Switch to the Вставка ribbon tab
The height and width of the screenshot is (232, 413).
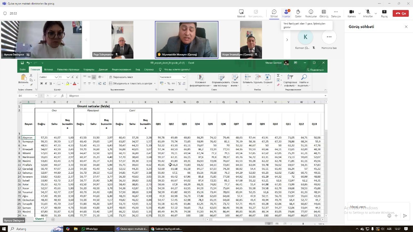48,70
